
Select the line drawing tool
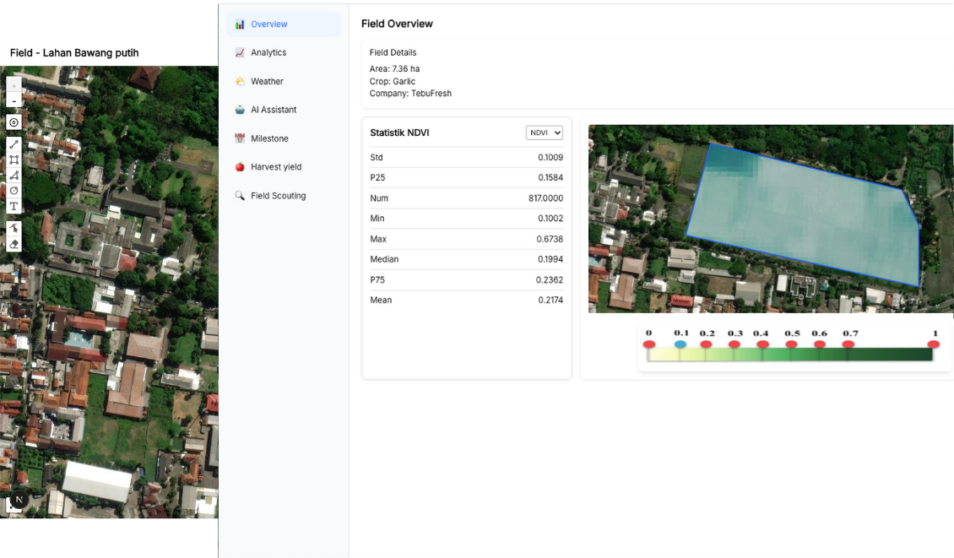coord(14,145)
